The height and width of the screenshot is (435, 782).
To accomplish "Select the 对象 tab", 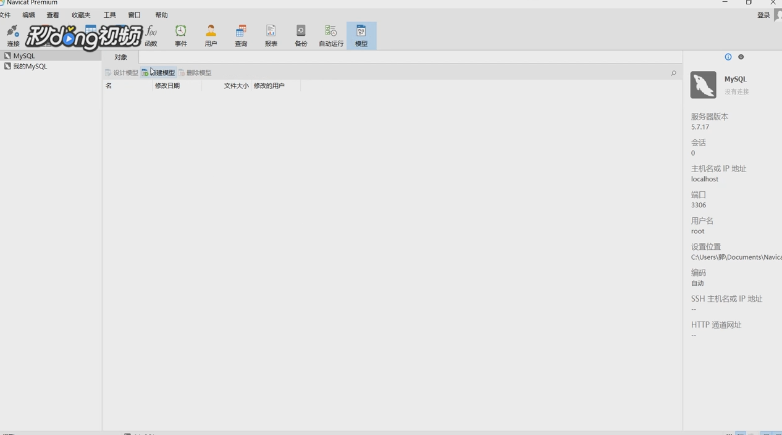I will tap(120, 57).
